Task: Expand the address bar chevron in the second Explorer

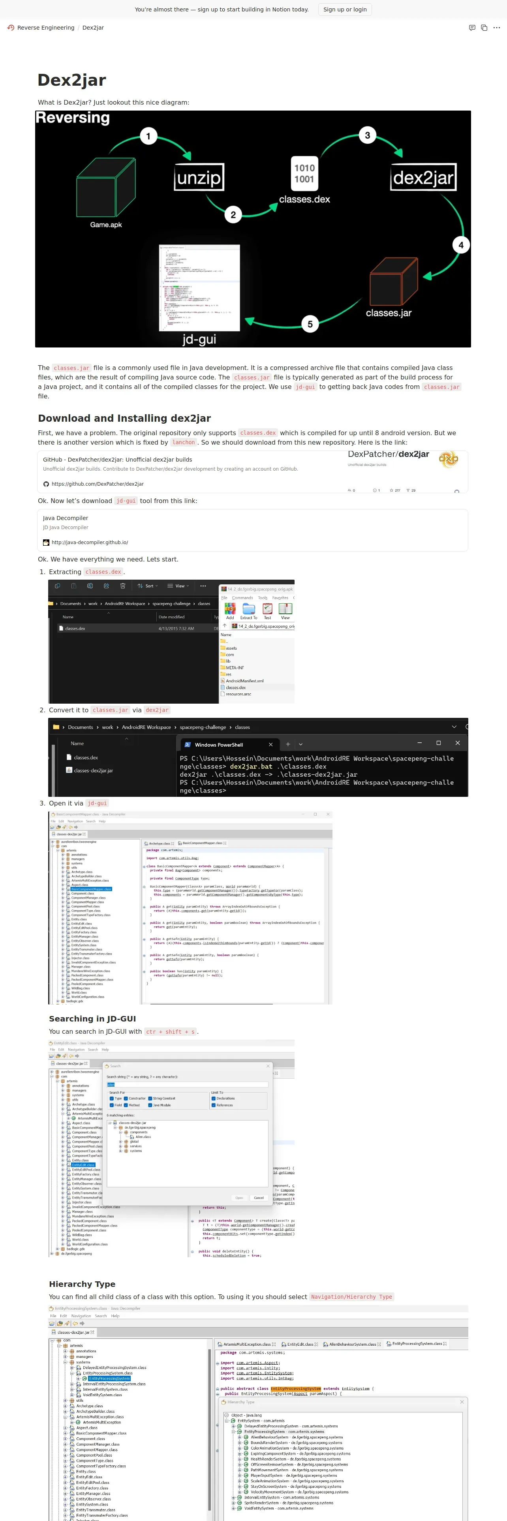Action: [454, 727]
